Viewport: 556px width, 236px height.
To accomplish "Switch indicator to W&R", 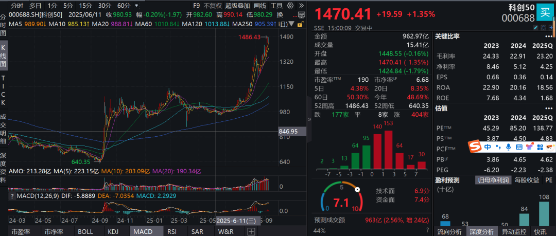I will tap(226, 232).
